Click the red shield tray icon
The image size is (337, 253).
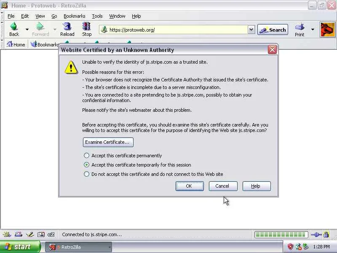click(290, 247)
